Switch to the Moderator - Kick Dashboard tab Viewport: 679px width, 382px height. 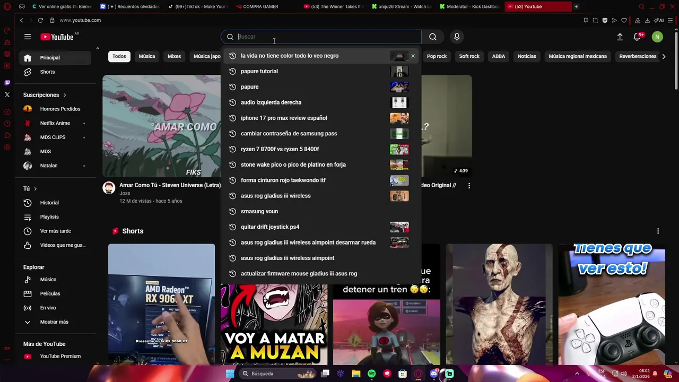click(469, 6)
